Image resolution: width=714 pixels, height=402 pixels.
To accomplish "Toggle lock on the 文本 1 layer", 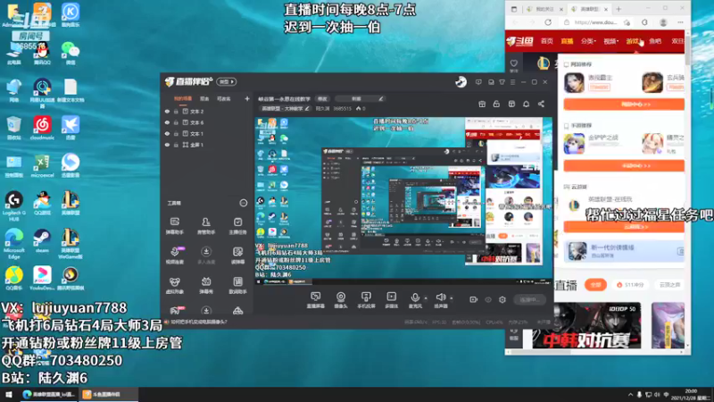I will coord(176,133).
